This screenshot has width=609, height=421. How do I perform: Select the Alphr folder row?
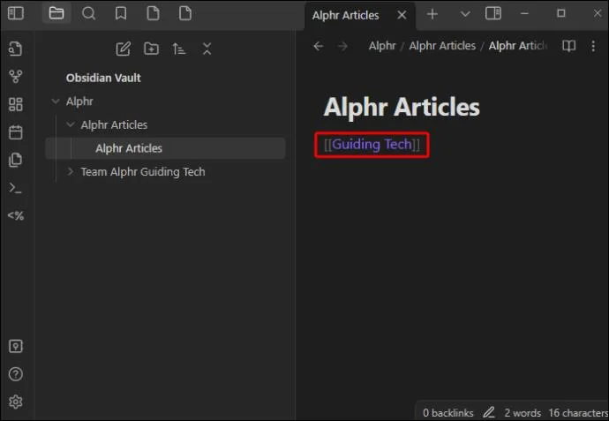pos(165,101)
